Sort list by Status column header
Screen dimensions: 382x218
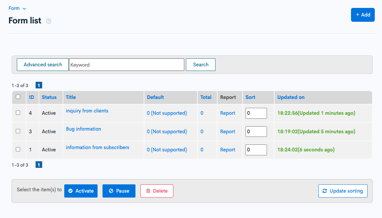(x=49, y=97)
